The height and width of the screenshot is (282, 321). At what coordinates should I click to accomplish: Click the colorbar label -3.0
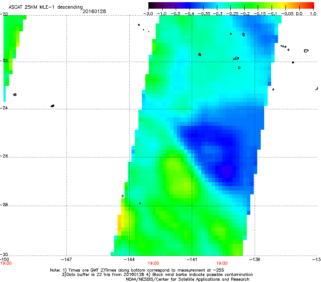pos(148,14)
